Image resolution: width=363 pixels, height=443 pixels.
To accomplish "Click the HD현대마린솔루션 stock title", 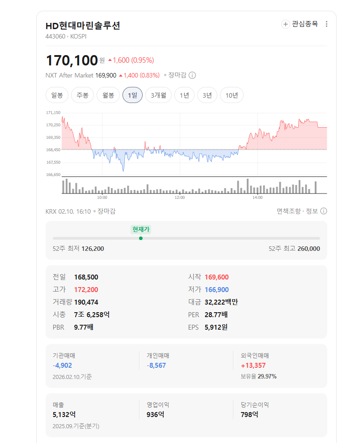I will tap(83, 26).
